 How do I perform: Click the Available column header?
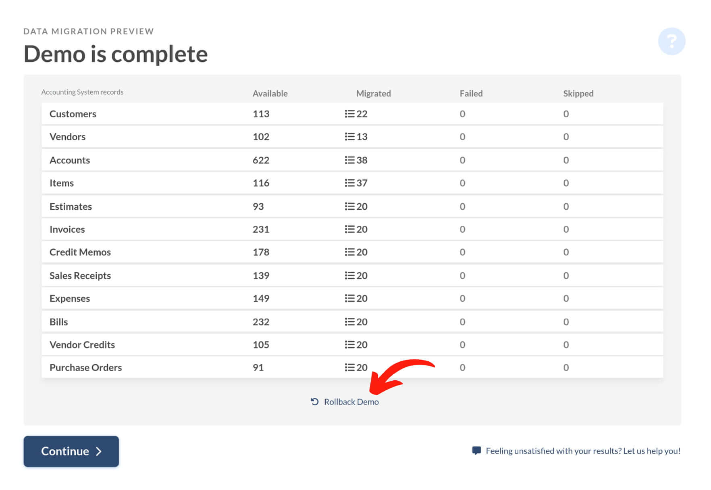point(270,94)
